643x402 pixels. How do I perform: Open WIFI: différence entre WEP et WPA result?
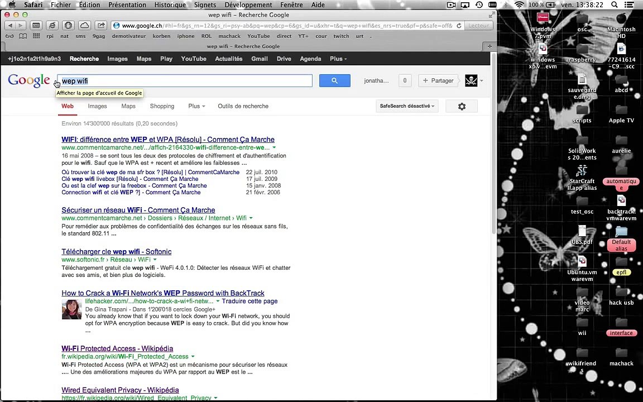(x=168, y=140)
